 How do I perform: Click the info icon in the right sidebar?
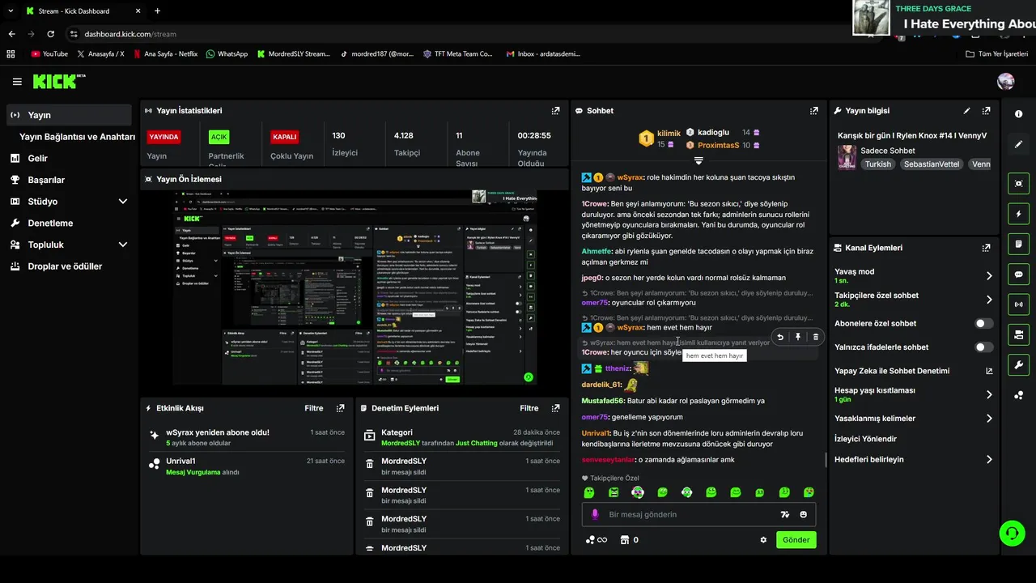click(x=1019, y=114)
